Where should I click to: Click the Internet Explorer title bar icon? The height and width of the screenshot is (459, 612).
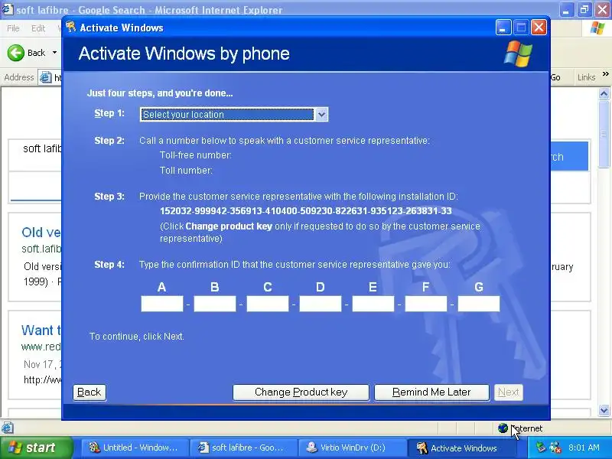[8, 9]
